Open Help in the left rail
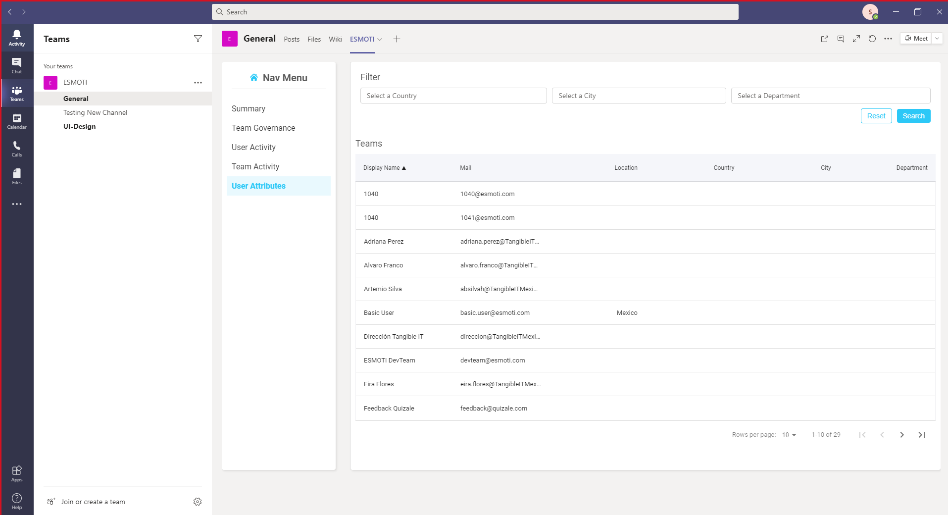The height and width of the screenshot is (515, 948). pyautogui.click(x=17, y=501)
